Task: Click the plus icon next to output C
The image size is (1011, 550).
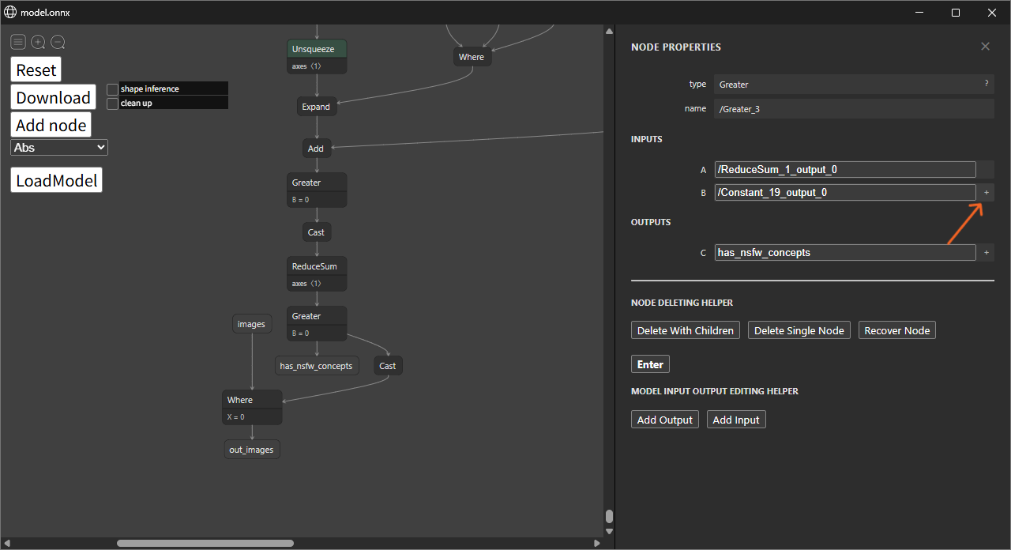Action: (986, 253)
